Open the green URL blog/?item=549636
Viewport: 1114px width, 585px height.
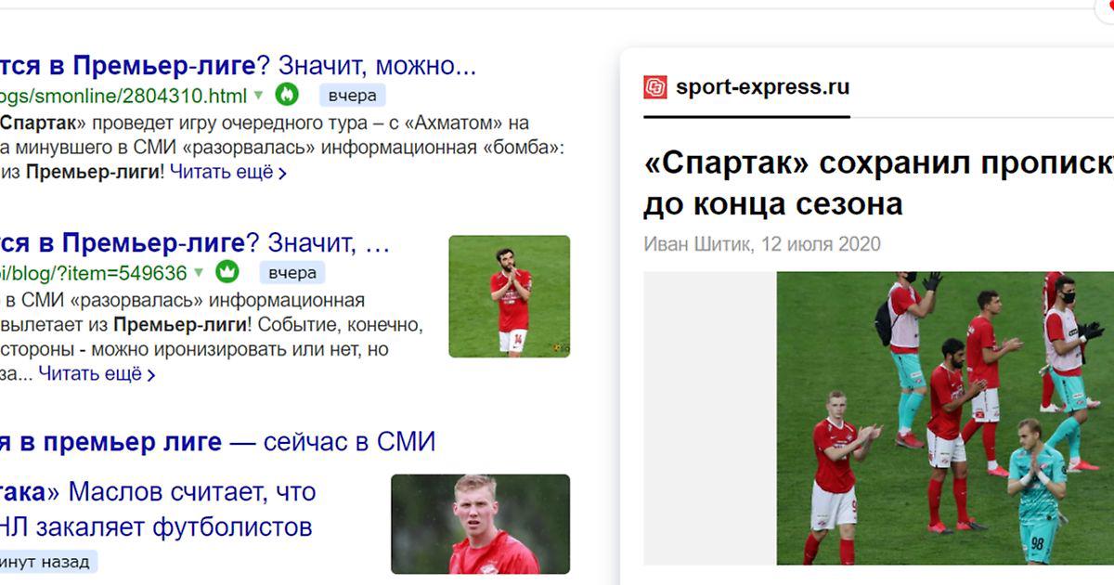point(93,273)
